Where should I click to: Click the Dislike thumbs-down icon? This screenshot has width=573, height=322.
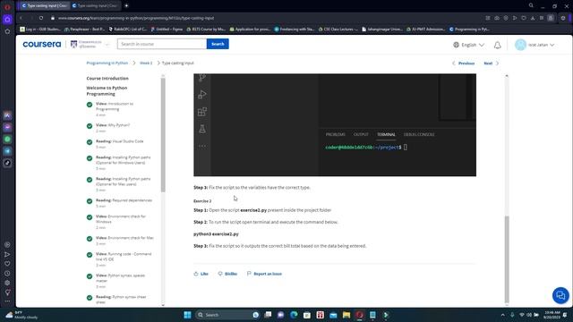[220, 274]
